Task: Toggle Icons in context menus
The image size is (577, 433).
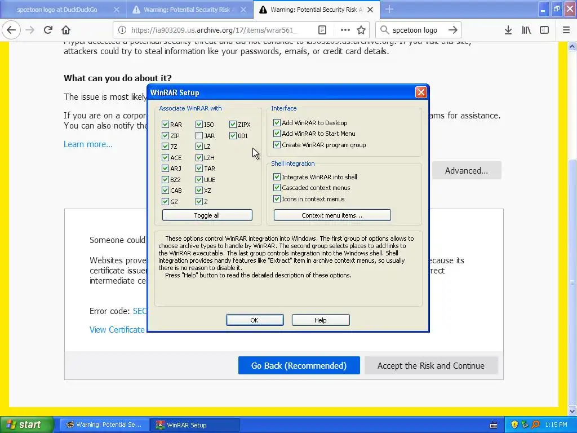Action: coord(277,199)
